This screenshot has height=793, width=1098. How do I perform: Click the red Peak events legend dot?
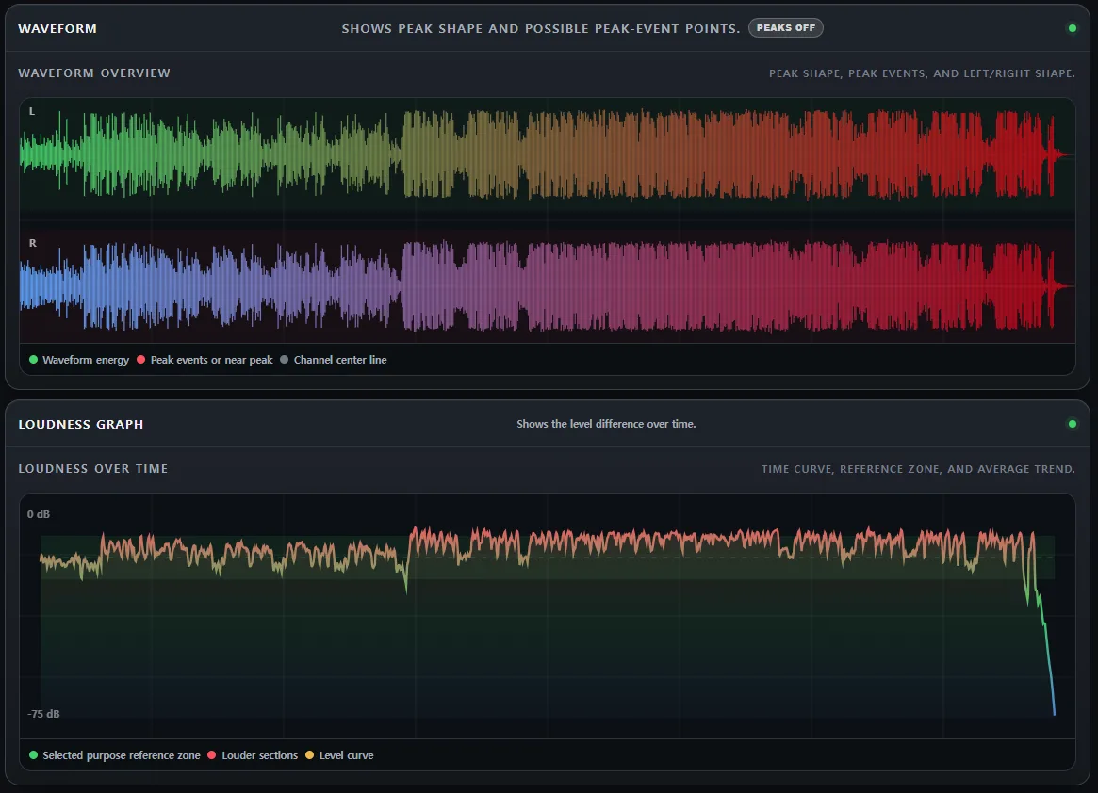[x=140, y=360]
